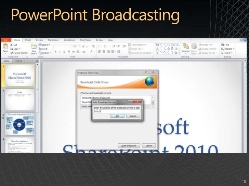Select the Star shape in gallery
Viewport: 249px width, 186px height.
tap(176, 53)
